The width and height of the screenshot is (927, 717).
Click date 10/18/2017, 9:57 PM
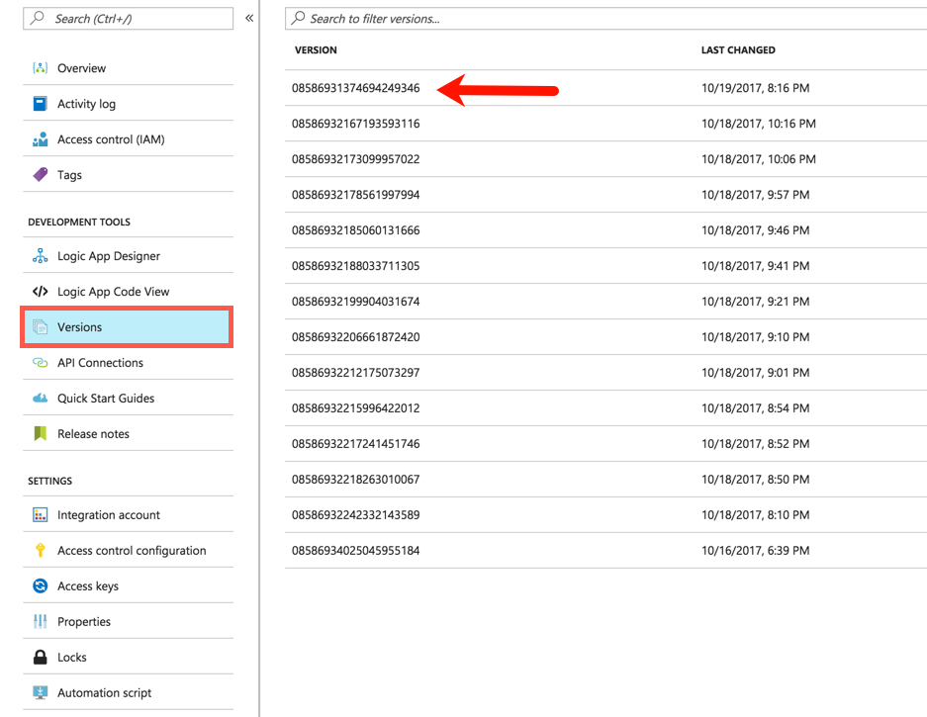[x=755, y=195]
